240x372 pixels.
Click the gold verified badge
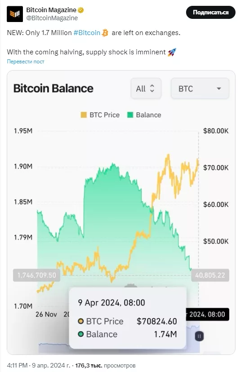[81, 10]
